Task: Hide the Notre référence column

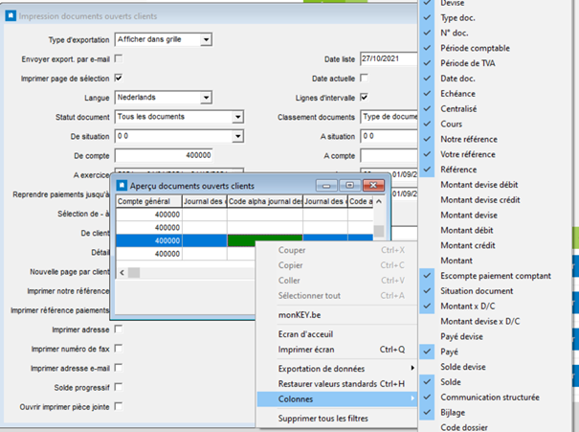Action: coord(495,139)
